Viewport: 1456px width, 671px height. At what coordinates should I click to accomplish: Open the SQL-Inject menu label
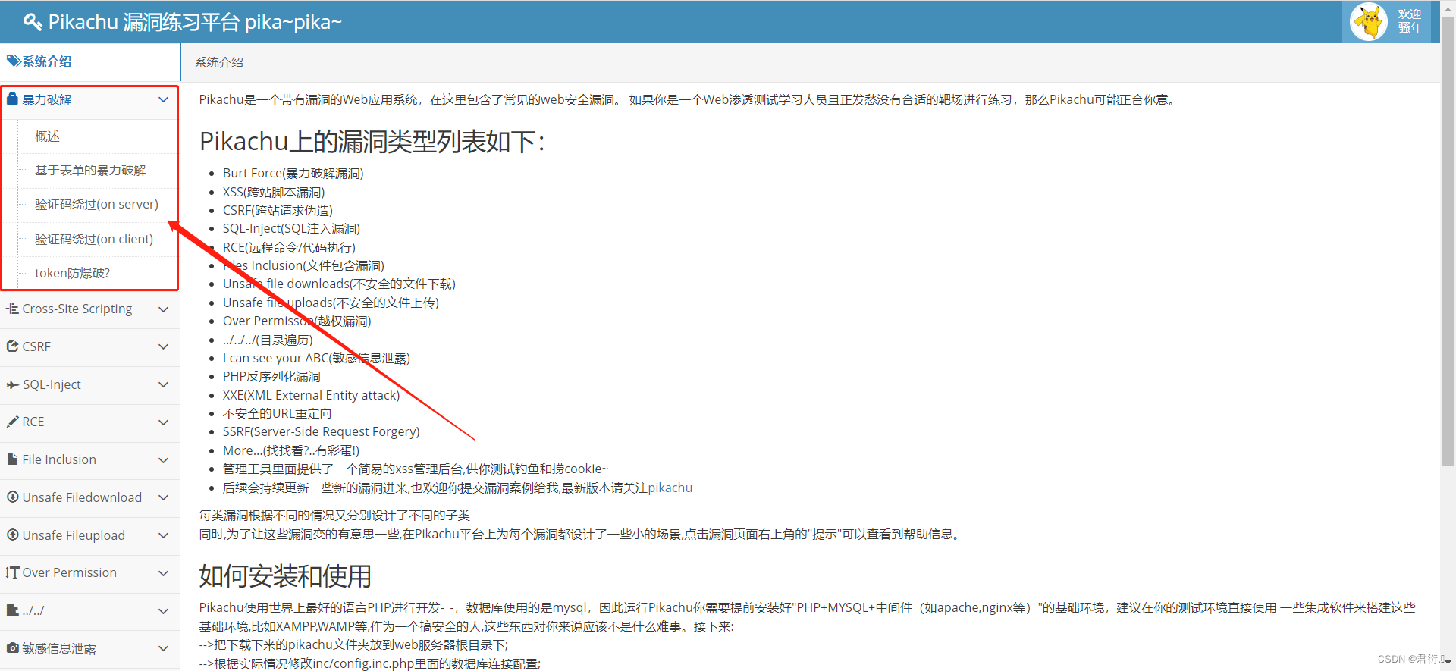52,384
